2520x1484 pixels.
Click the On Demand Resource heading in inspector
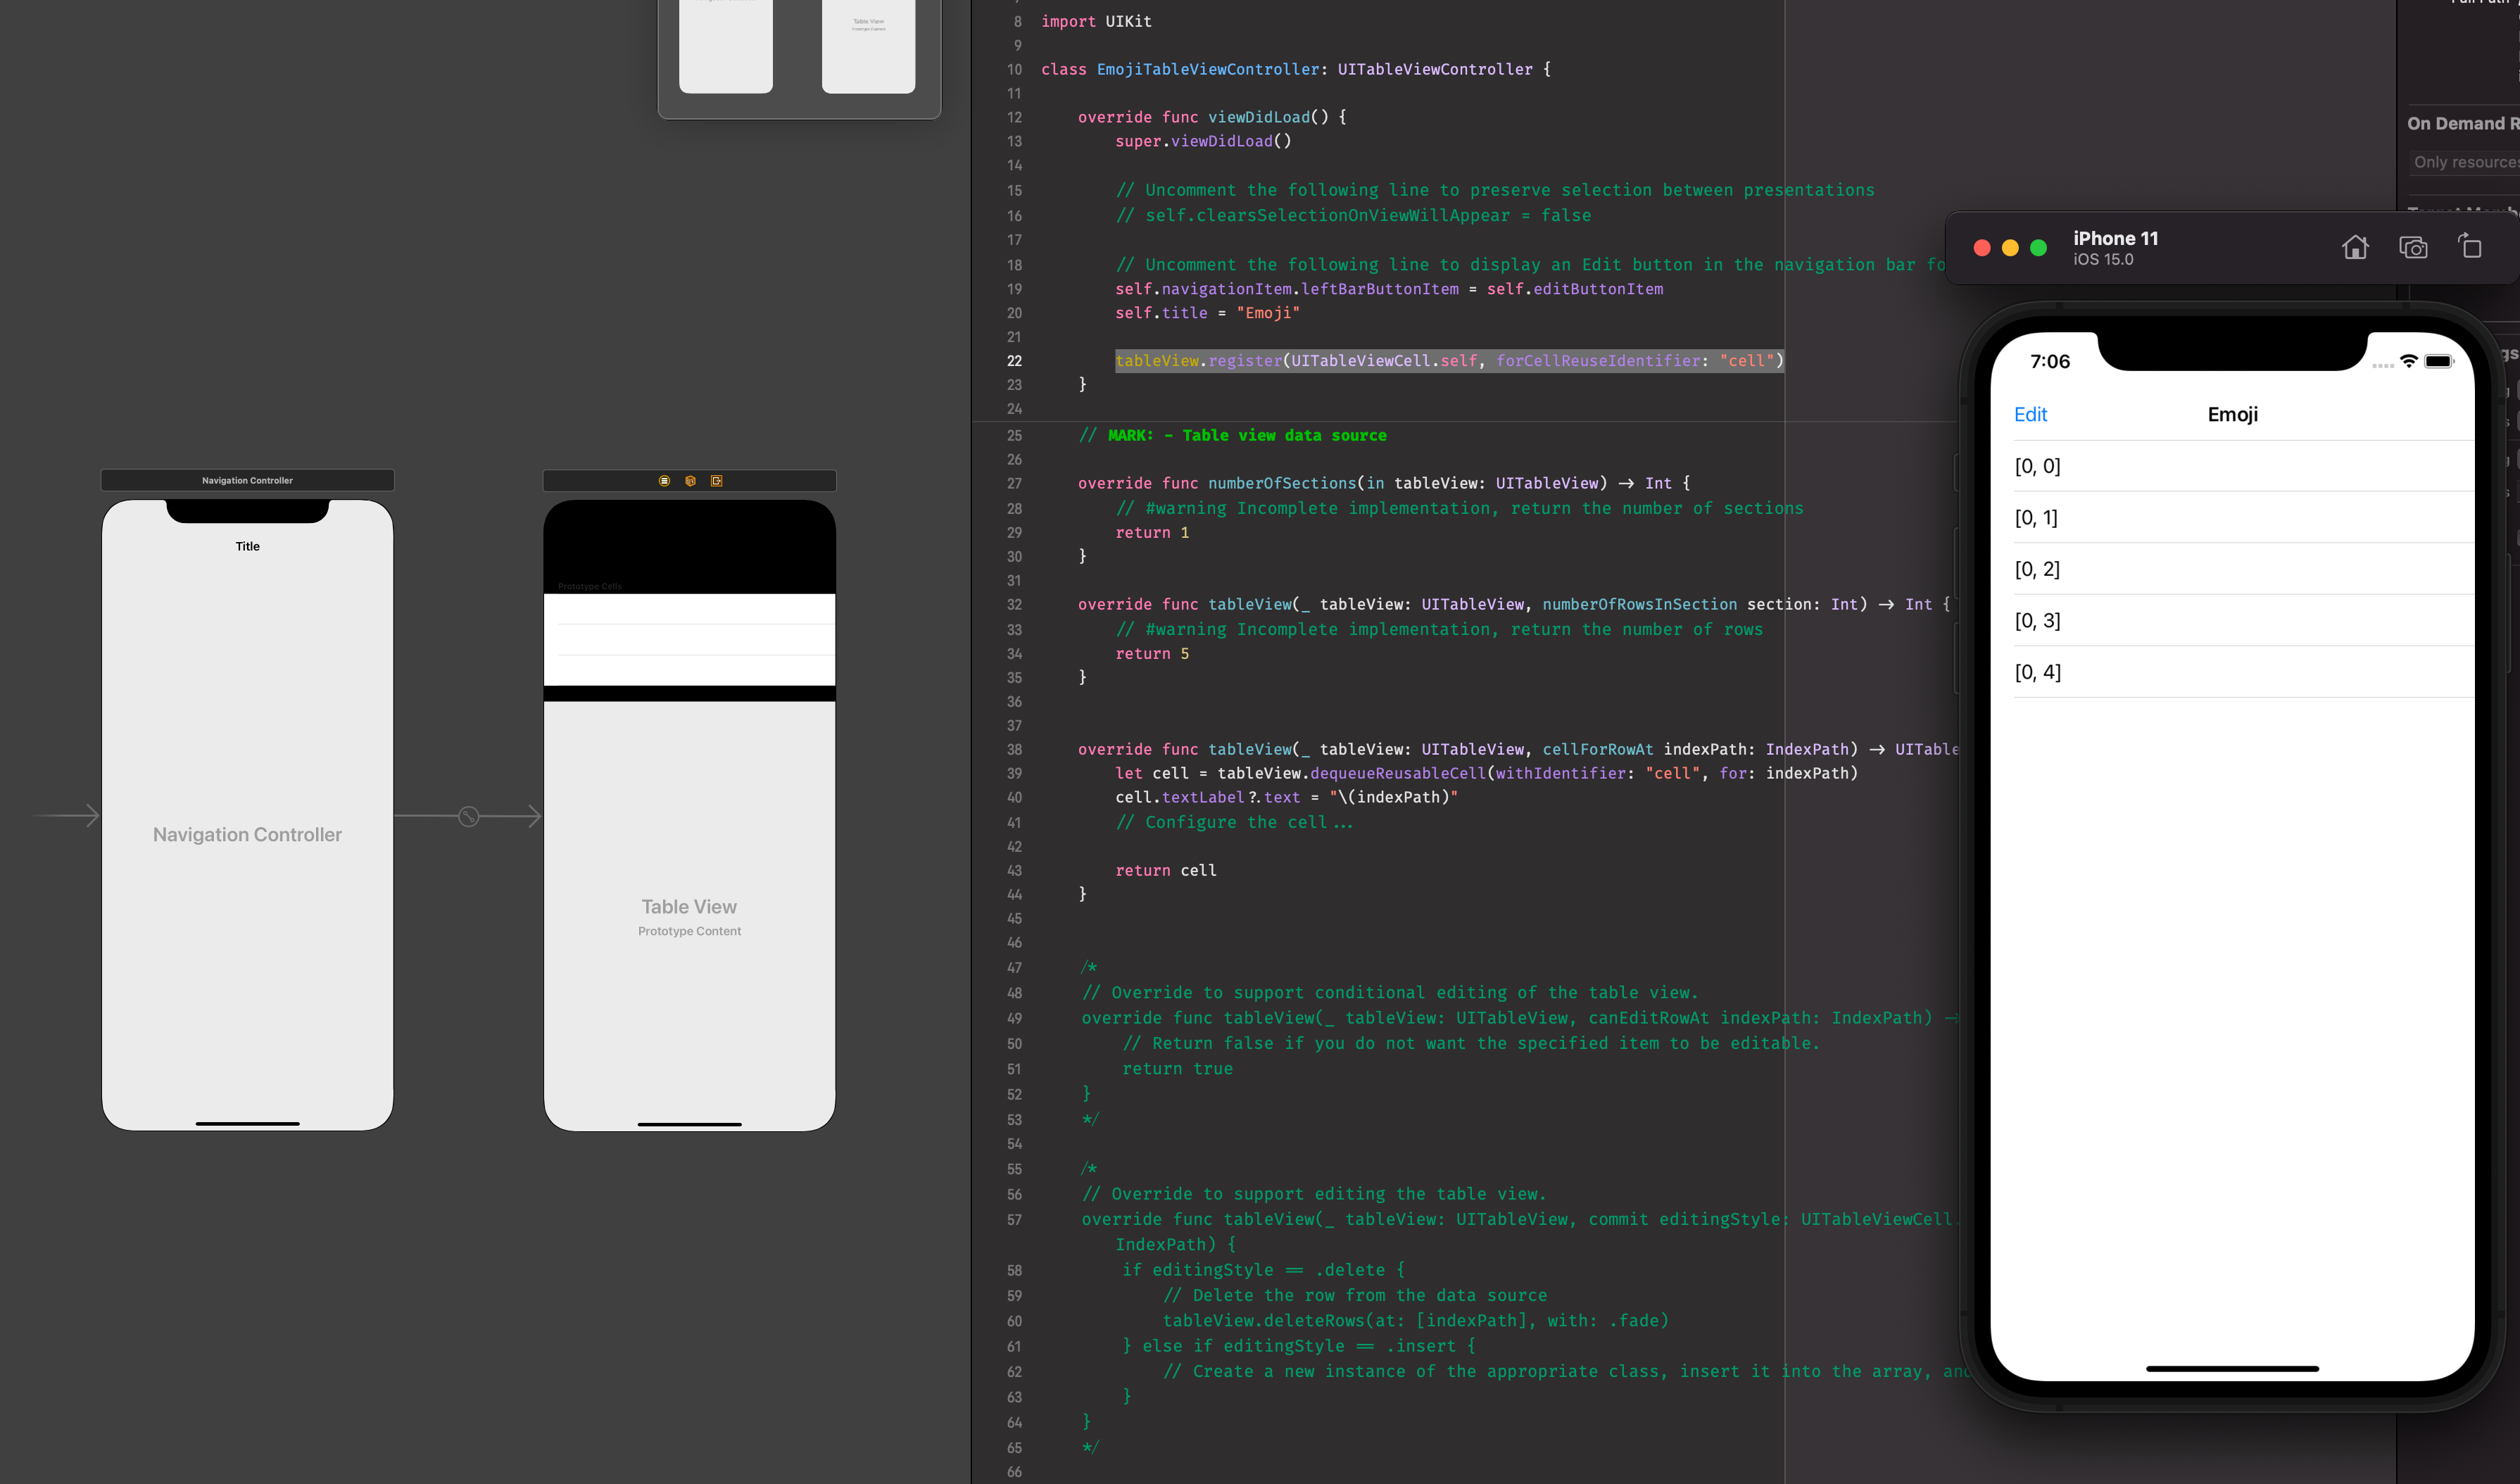pos(2462,124)
